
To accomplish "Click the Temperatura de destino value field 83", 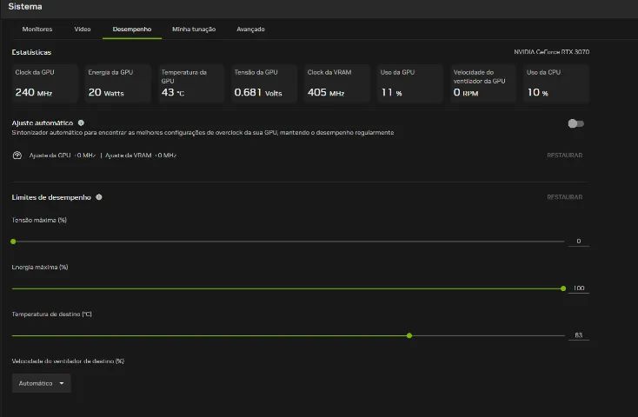I will tap(579, 335).
